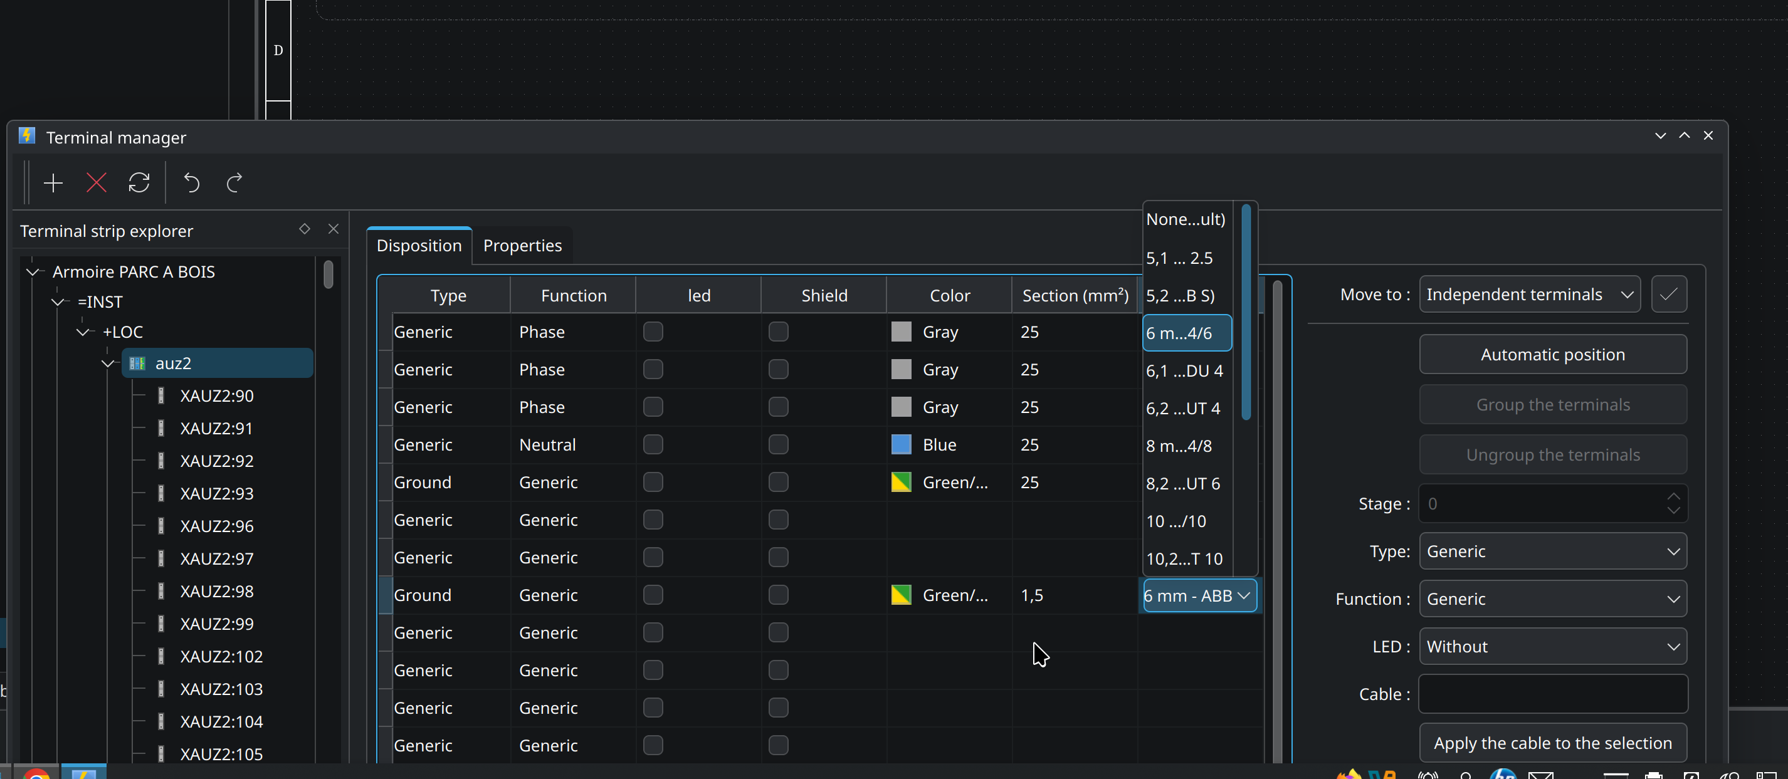This screenshot has width=1788, height=779.
Task: Click the add terminal plus icon
Action: [x=53, y=183]
